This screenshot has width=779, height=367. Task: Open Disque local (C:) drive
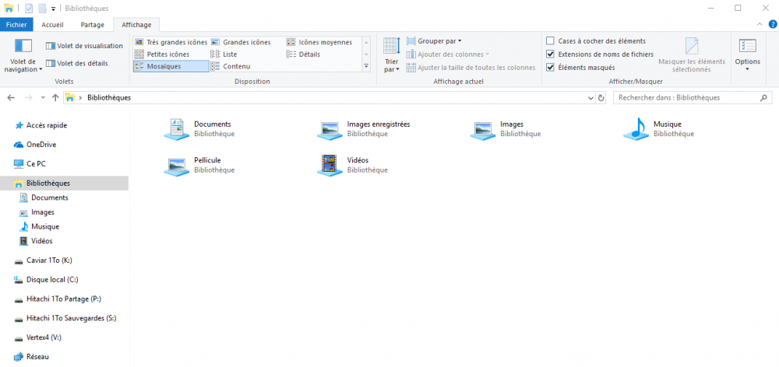pyautogui.click(x=52, y=280)
